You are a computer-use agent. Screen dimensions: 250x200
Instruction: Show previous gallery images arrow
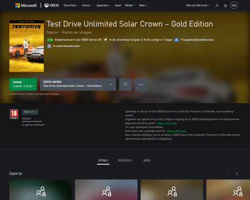click(x=229, y=174)
